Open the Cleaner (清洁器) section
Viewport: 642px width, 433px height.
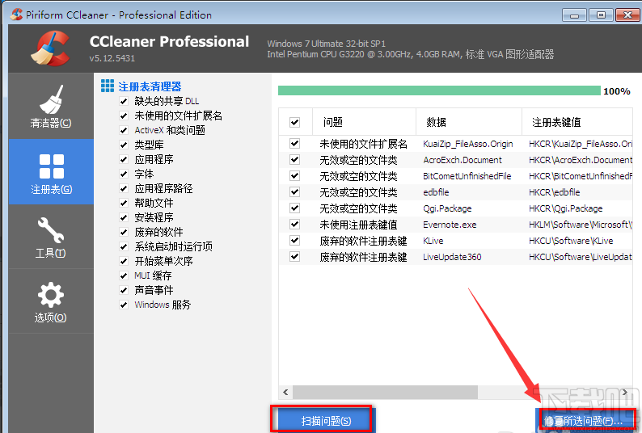pyautogui.click(x=51, y=106)
